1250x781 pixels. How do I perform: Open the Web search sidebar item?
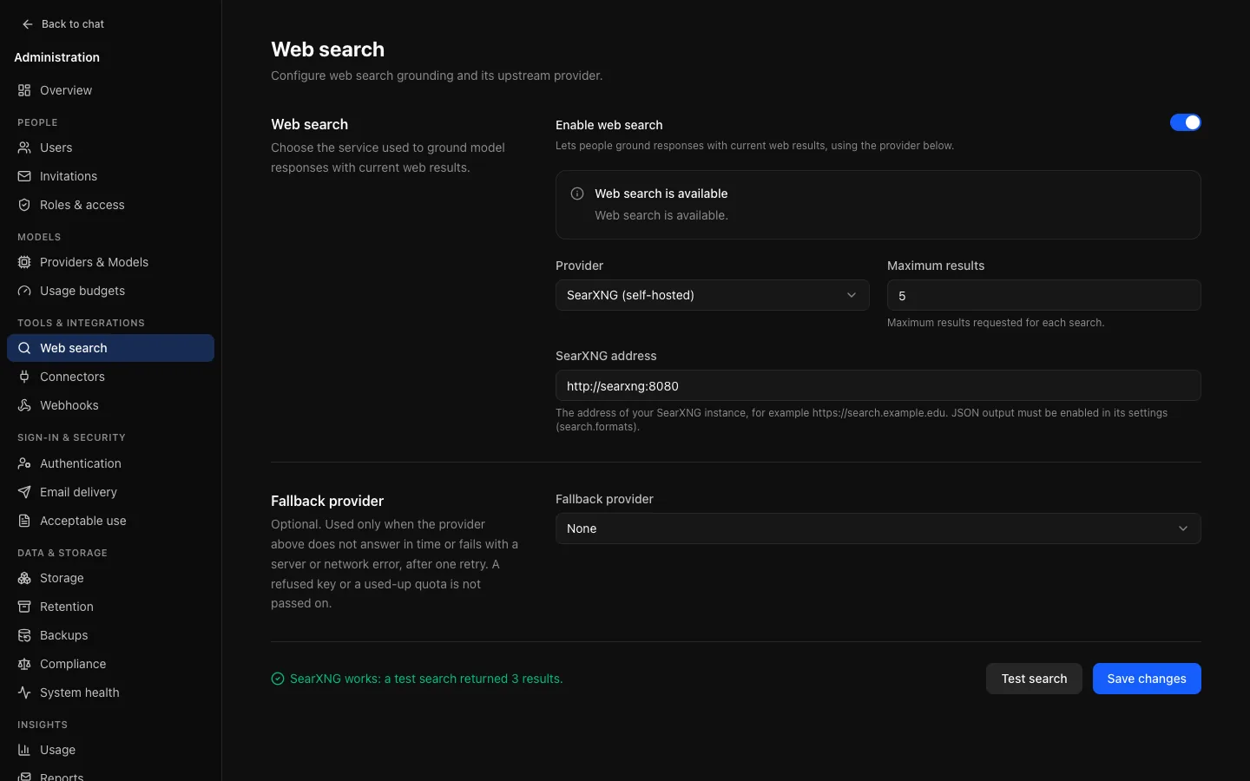[x=110, y=348]
